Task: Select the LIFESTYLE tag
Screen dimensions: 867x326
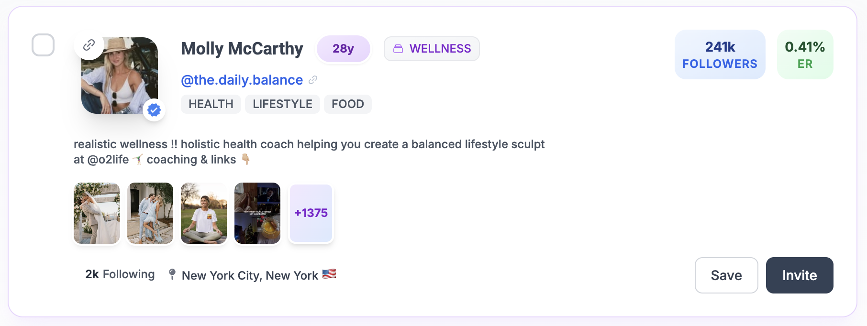Action: pyautogui.click(x=282, y=104)
